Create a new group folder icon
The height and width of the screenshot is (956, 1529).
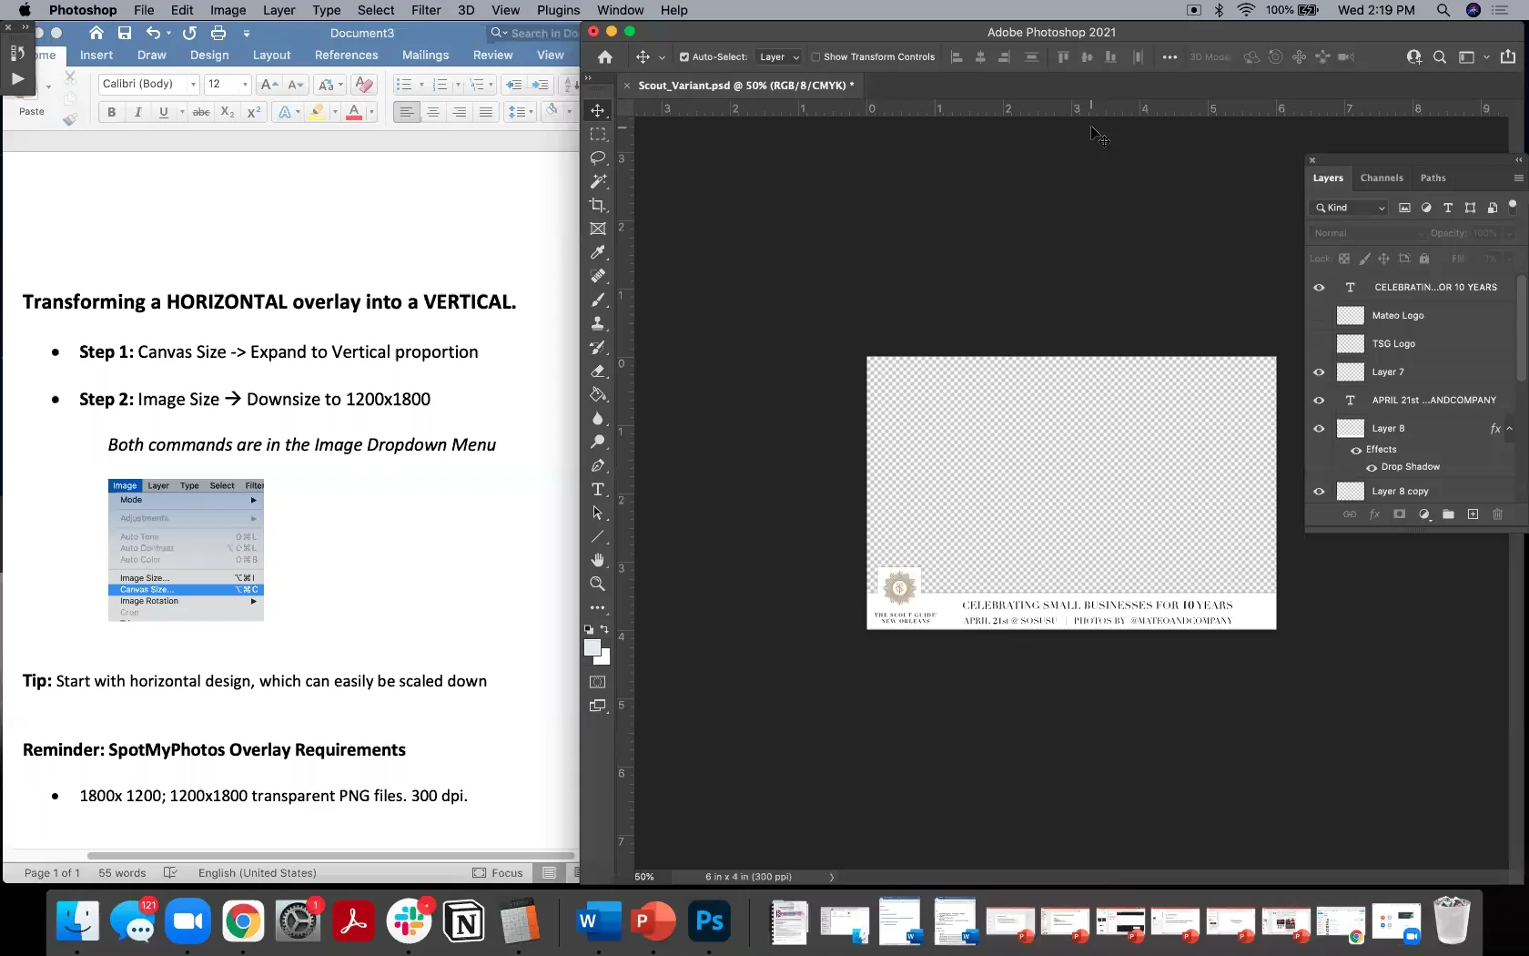coord(1448,514)
